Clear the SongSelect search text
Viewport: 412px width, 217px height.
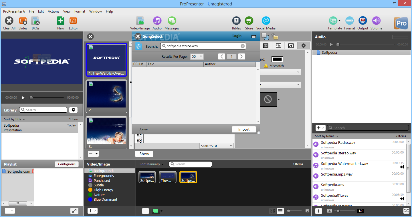coord(243,46)
